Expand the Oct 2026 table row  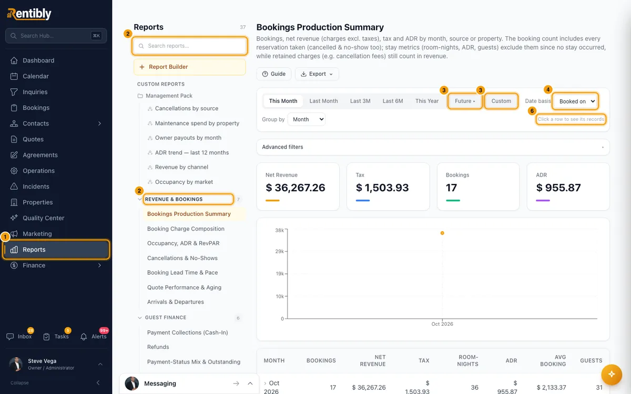click(265, 383)
